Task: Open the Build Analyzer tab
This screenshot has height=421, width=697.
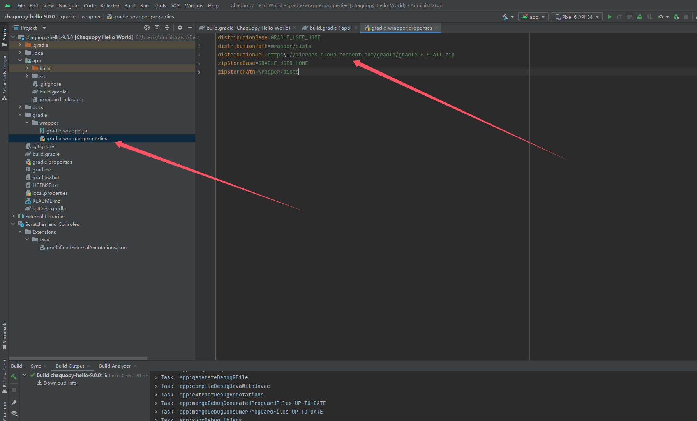Action: (x=115, y=366)
